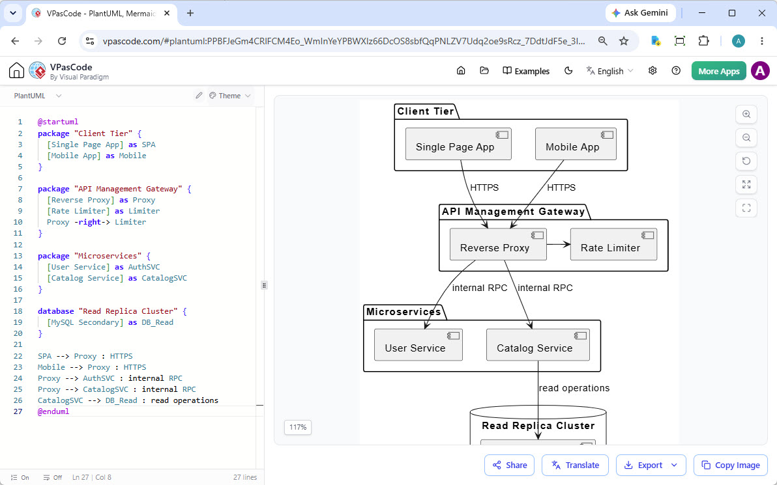Toggle dark mode with the moon icon

(568, 71)
